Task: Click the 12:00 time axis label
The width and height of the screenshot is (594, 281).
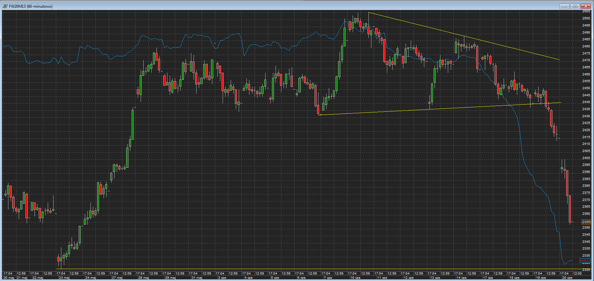Action: point(577,274)
